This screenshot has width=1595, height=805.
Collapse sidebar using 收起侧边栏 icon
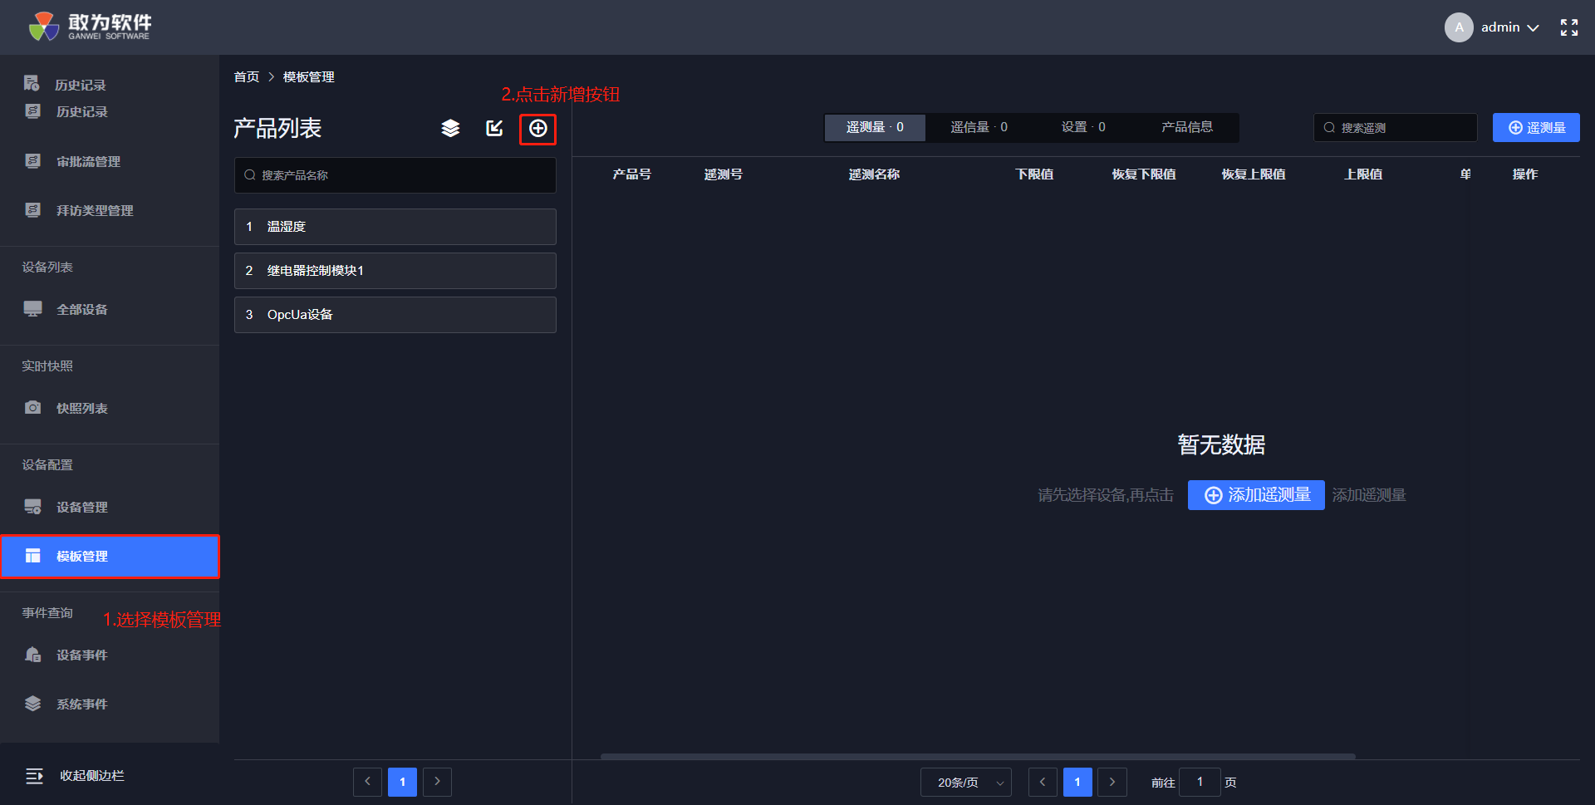pyautogui.click(x=35, y=776)
